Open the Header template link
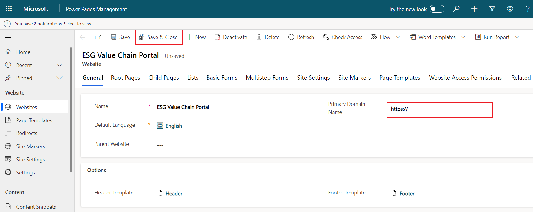 (174, 194)
